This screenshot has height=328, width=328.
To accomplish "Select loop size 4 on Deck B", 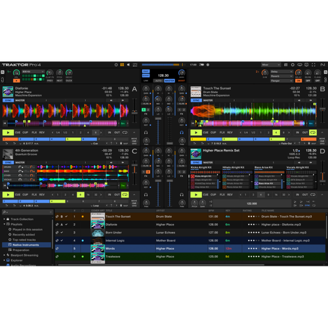I will click(276, 133).
